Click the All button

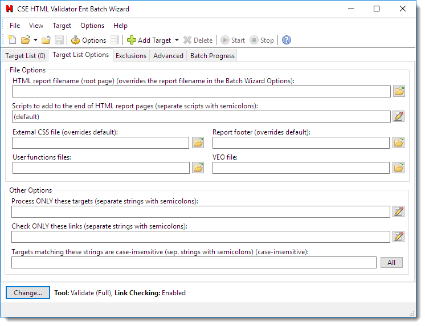click(x=391, y=263)
